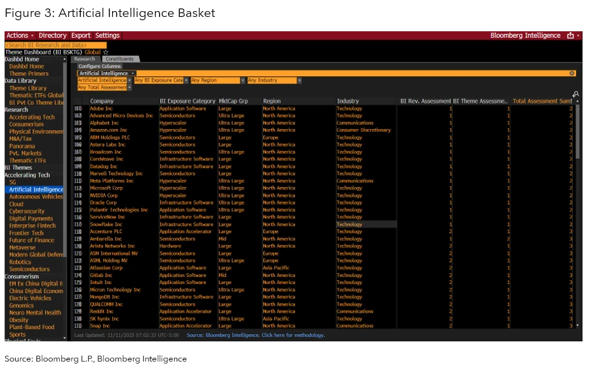
Task: Sort by the Company column header
Action: click(x=102, y=101)
